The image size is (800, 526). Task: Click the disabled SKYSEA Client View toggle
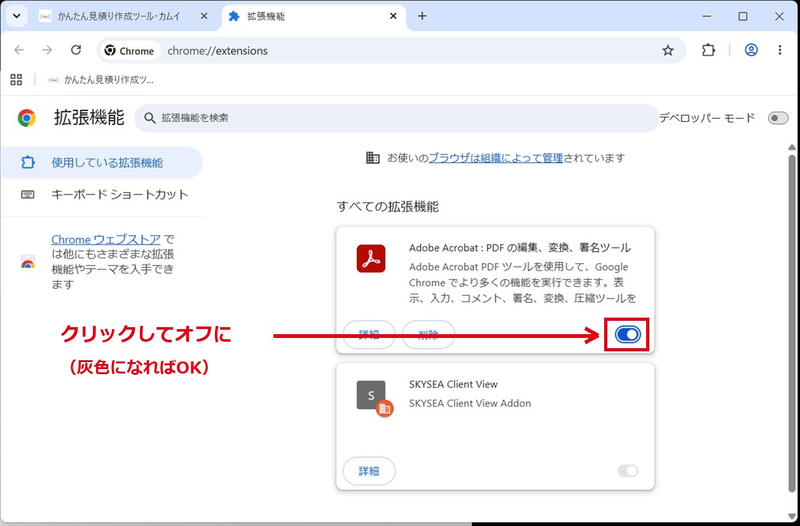628,471
